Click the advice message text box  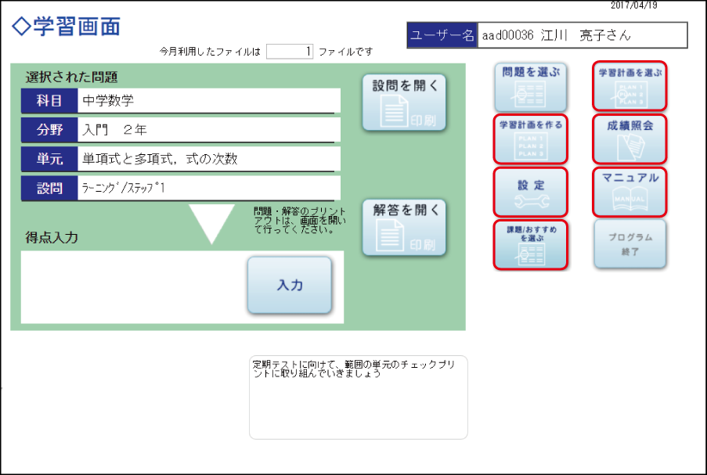pyautogui.click(x=358, y=398)
